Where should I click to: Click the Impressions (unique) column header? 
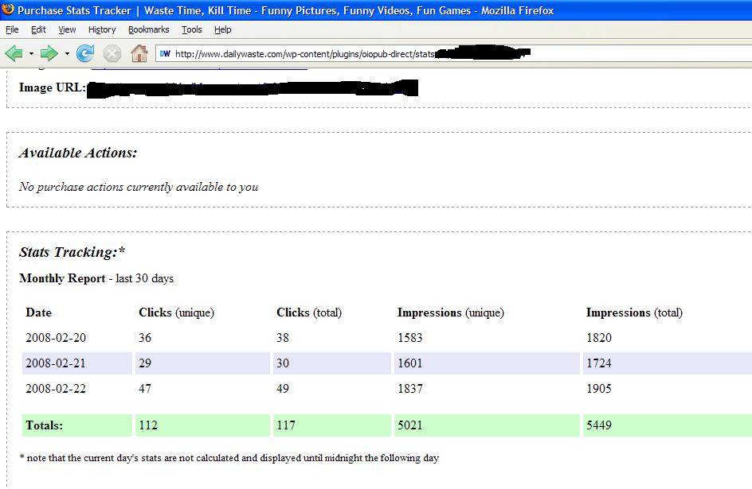point(451,312)
